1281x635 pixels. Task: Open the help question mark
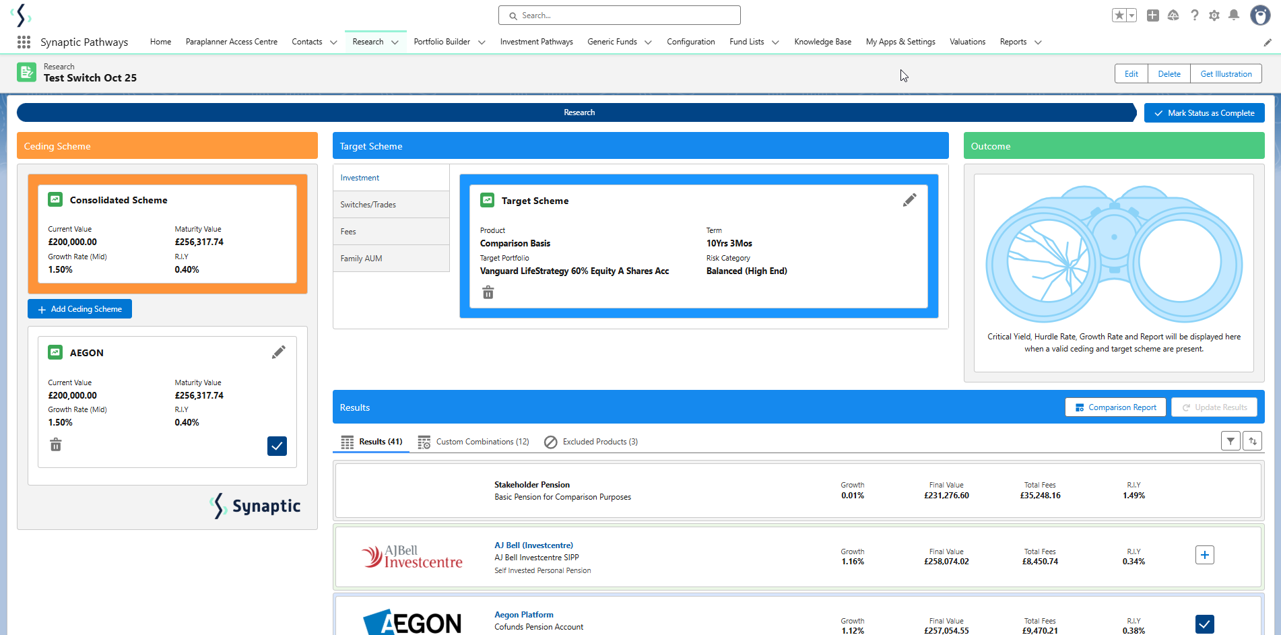coord(1194,15)
